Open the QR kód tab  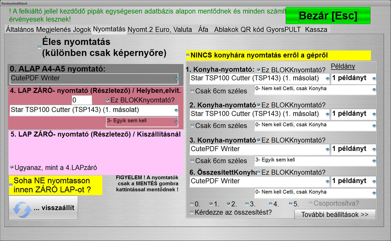[x=252, y=30]
